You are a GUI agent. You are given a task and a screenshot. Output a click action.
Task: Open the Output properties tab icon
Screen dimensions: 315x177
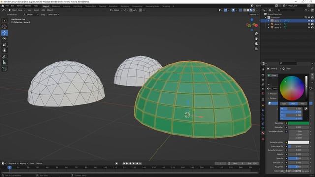(x=263, y=80)
